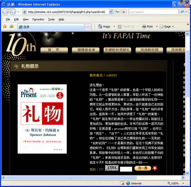Click the 票数 777 vote count text

[96, 170]
